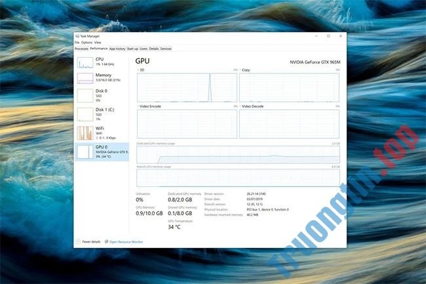This screenshot has height=284, width=426.
Task: Select the GPU 0 sidebar entry
Action: (102, 152)
